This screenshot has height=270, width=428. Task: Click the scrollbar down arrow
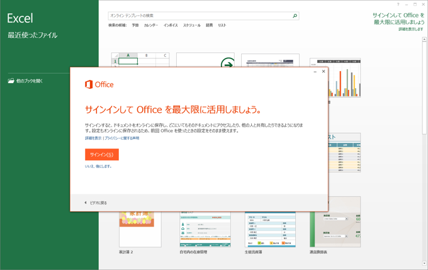coord(424,264)
